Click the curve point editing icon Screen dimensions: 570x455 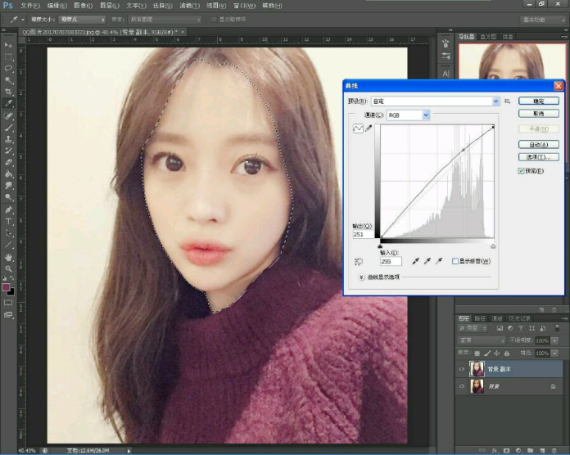pyautogui.click(x=357, y=128)
